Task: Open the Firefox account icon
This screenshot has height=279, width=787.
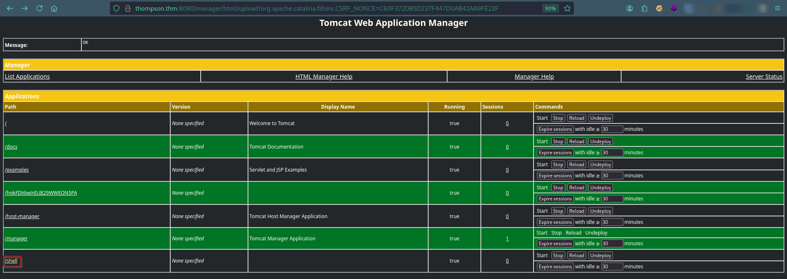Action: (x=629, y=8)
